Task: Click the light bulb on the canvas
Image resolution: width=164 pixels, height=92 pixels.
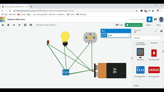Action: 65,39
